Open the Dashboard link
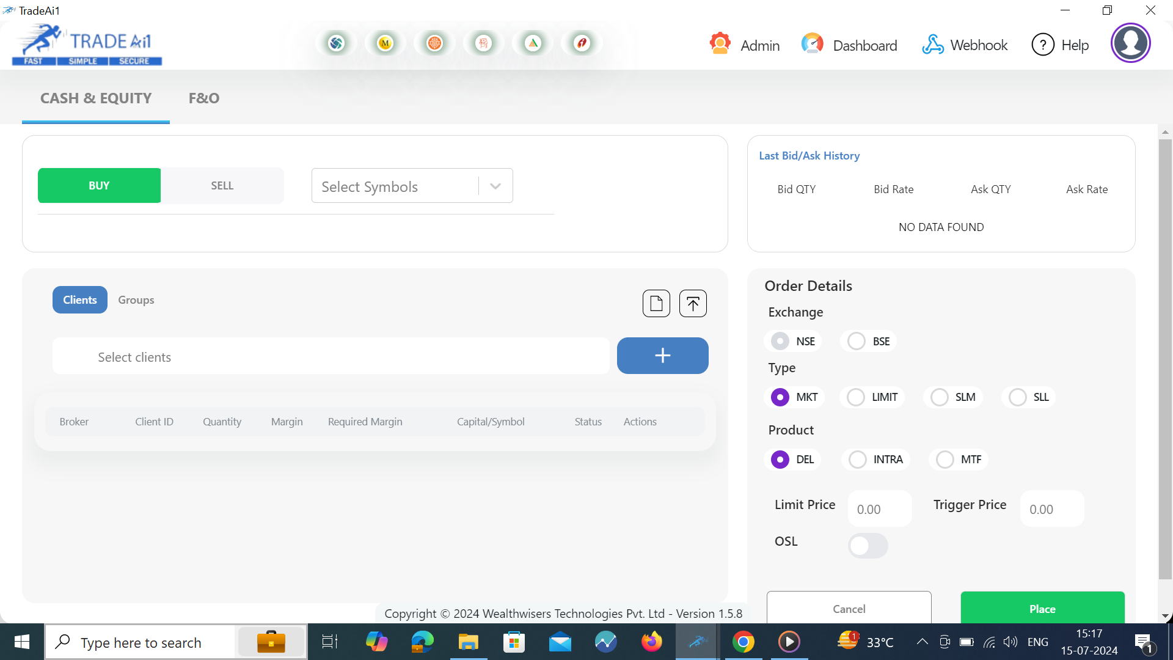This screenshot has height=660, width=1173. (865, 46)
